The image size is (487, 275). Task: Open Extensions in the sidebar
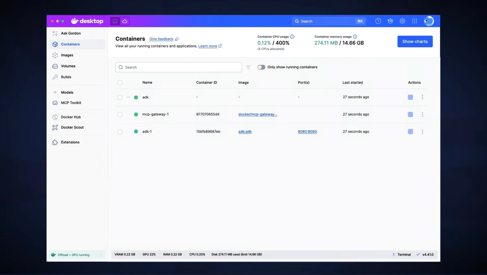pyautogui.click(x=69, y=142)
